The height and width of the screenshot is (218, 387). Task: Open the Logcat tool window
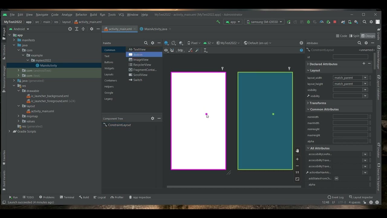pyautogui.click(x=99, y=197)
